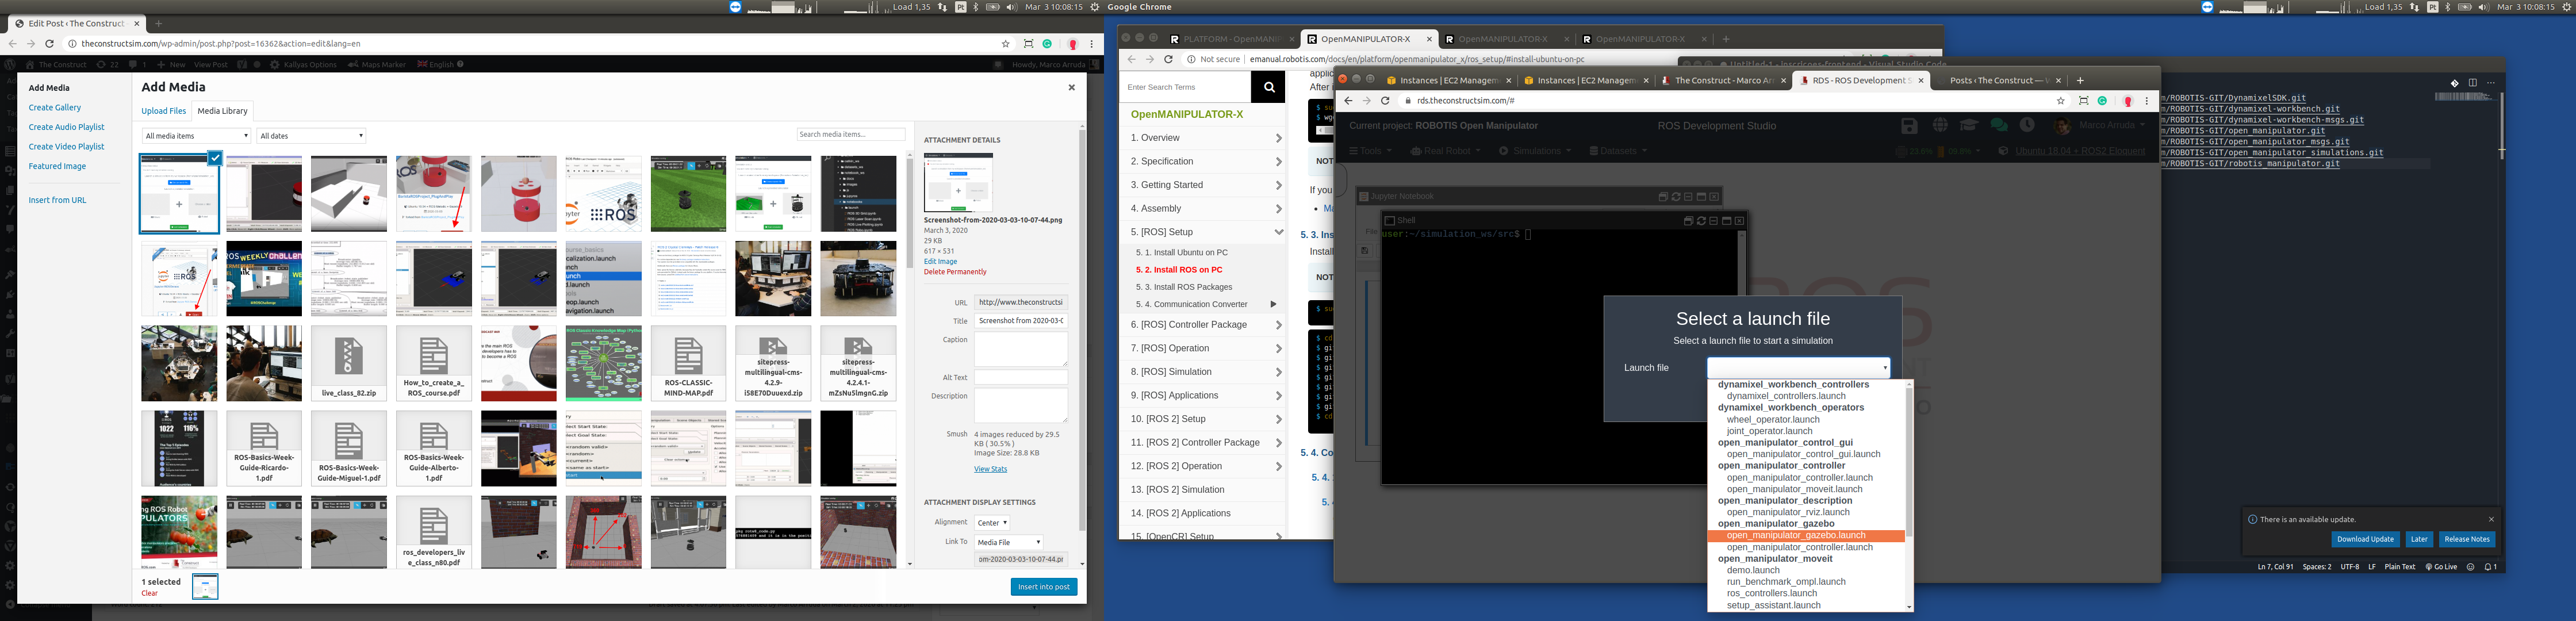The height and width of the screenshot is (621, 2576).
Task: Reload the rds.theconstructsim.com page
Action: coord(1385,101)
